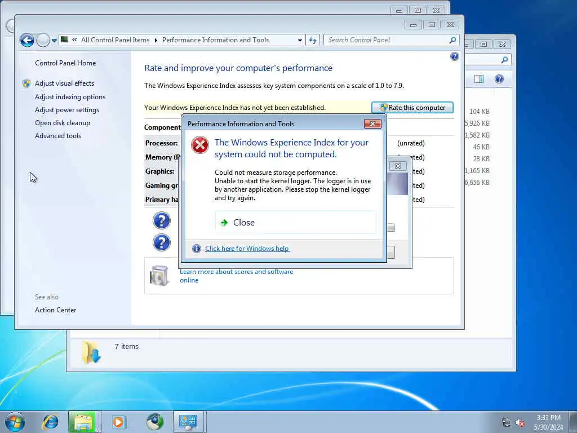The image size is (577, 433).
Task: Click the software box icon beside the Learn more link
Action: [x=159, y=275]
